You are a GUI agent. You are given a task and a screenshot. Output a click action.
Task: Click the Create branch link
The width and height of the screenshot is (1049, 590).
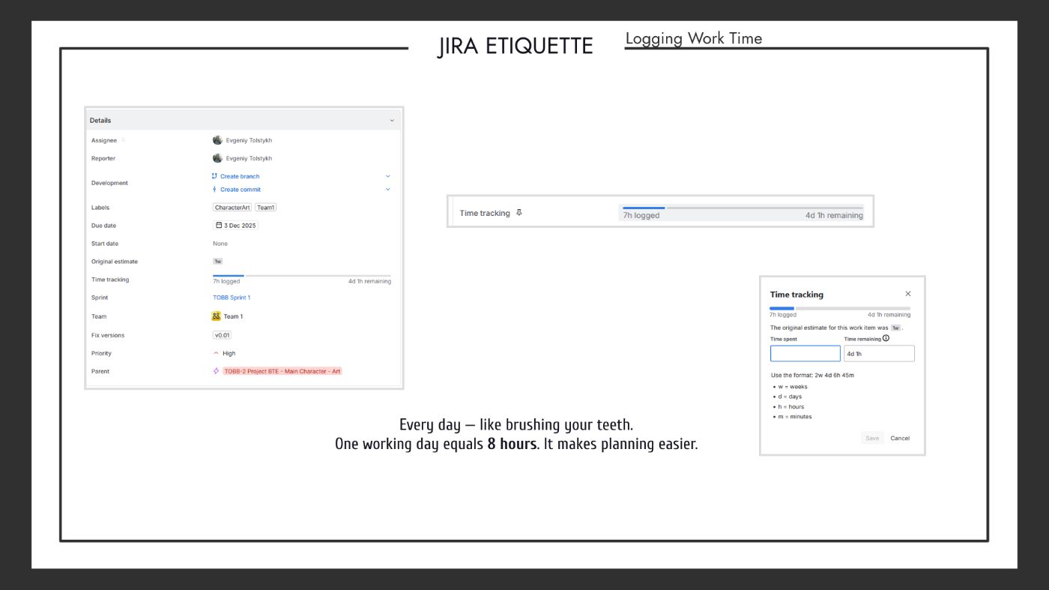239,176
